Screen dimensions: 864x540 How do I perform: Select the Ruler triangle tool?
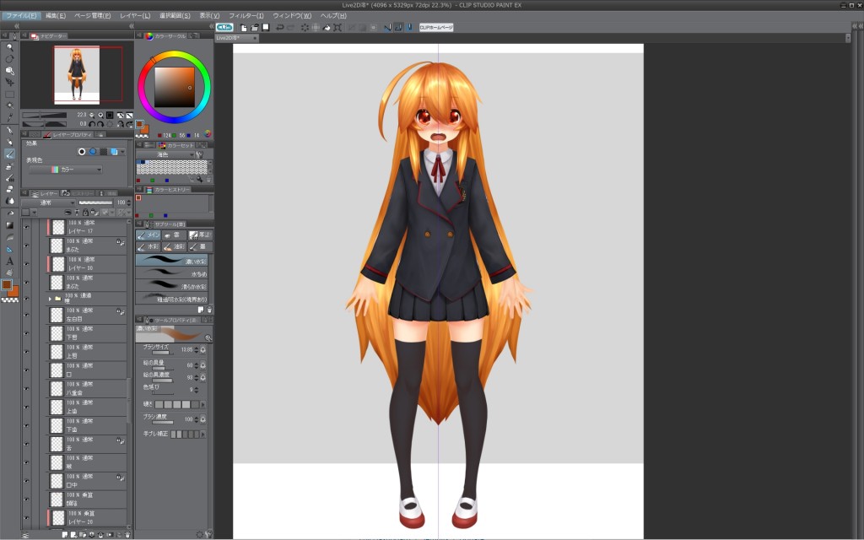9,249
